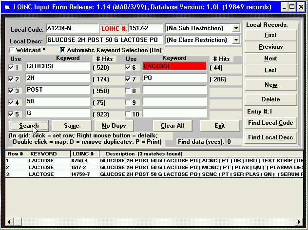The image size is (308, 230).
Task: Click the (206) hits value for PO
Action: [218, 79]
